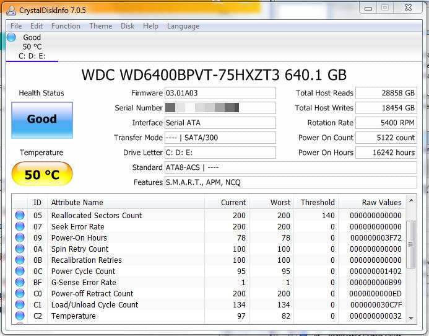Click the Attribute Name column header
This screenshot has width=429, height=336.
tap(126, 202)
